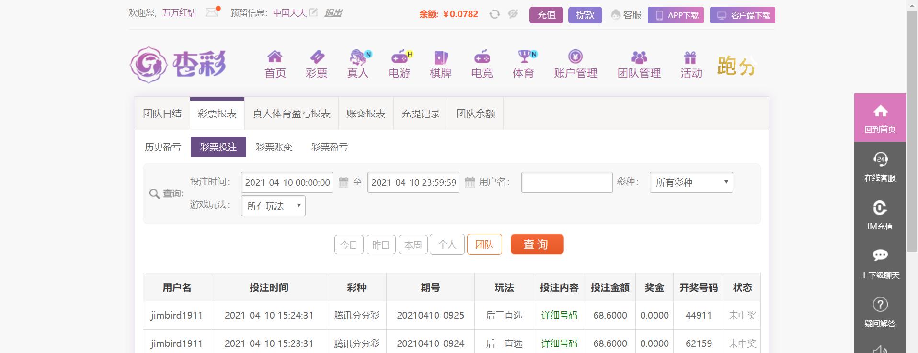This screenshot has width=918, height=353.
Task: Open 上下级聊天 chat bubble icon
Action: point(880,263)
